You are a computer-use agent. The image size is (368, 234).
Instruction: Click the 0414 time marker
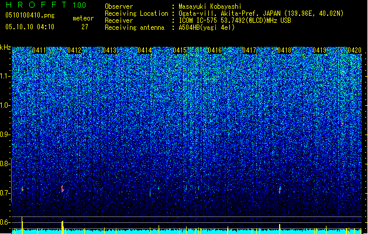(x=145, y=50)
